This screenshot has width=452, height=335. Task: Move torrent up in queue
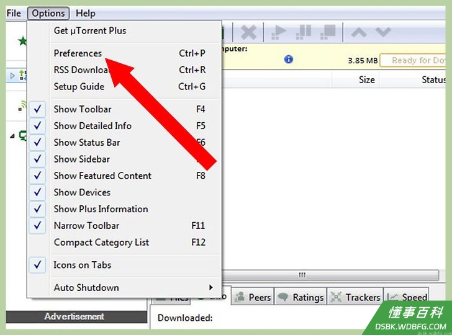(359, 32)
